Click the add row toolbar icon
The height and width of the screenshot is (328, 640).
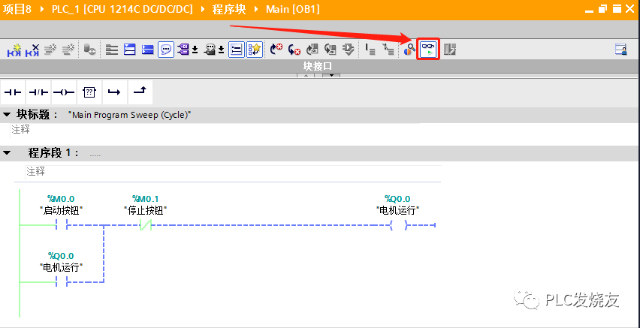[68, 50]
